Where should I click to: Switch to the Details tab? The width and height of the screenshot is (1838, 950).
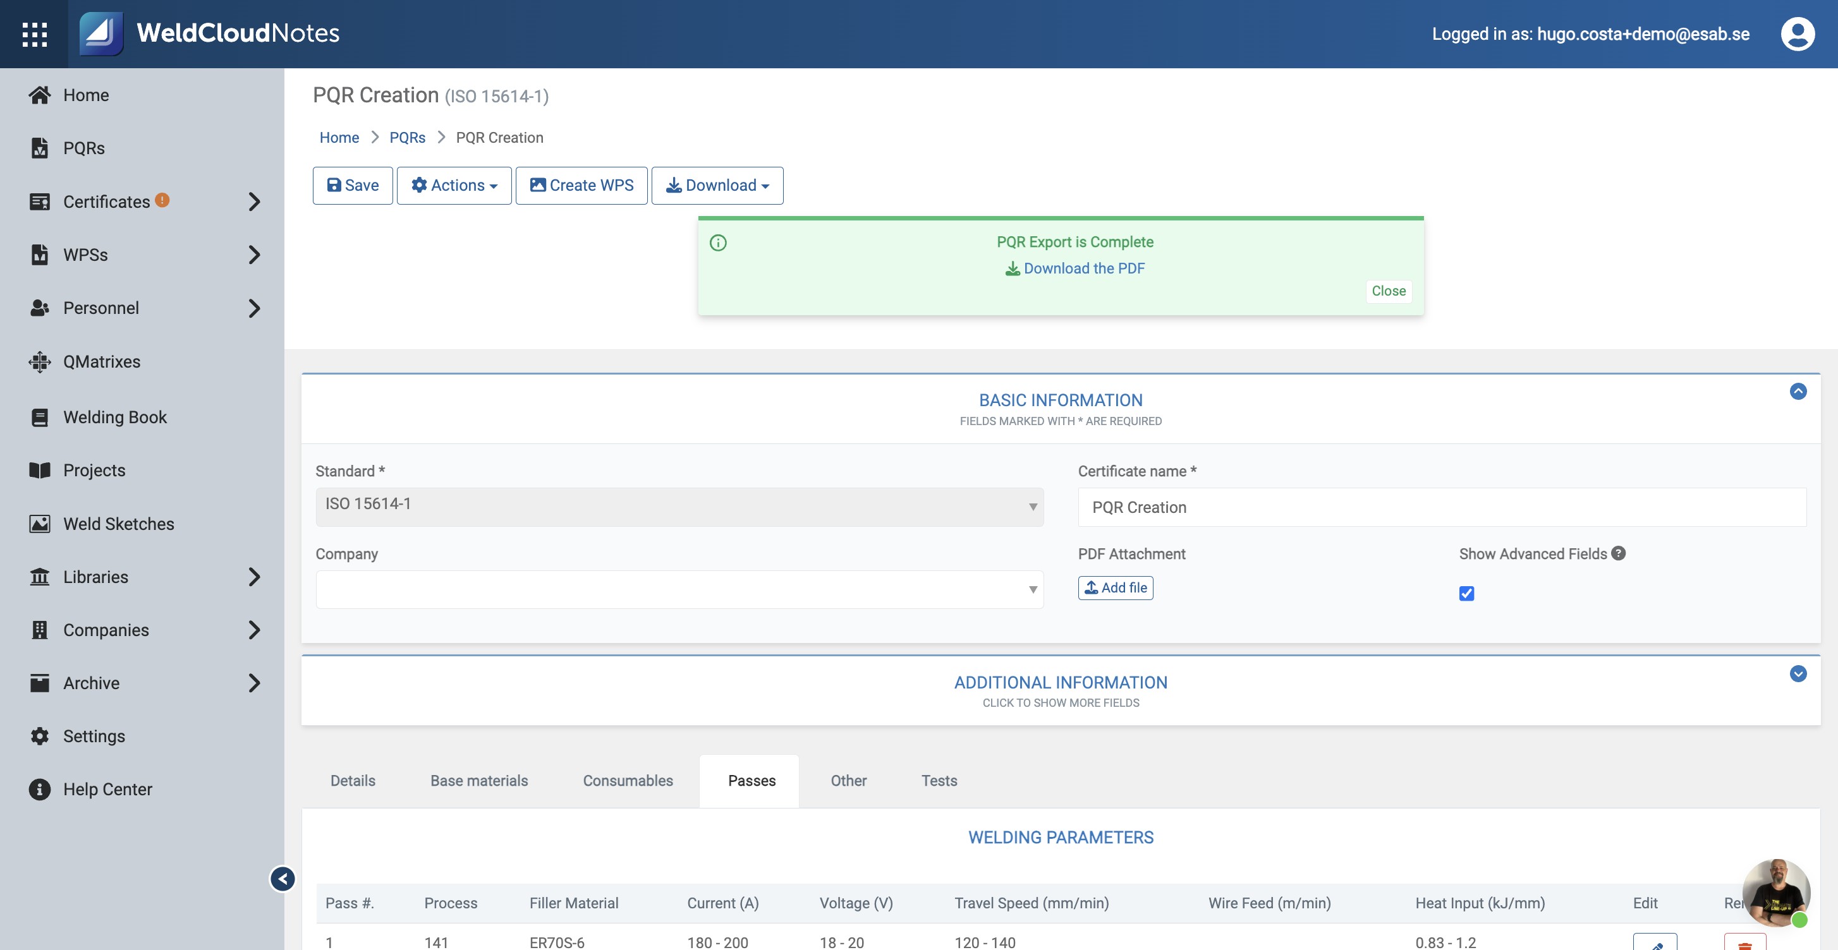353,781
